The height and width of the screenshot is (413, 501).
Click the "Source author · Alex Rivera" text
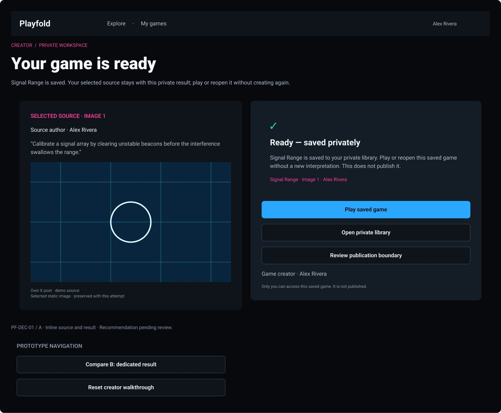pyautogui.click(x=64, y=130)
